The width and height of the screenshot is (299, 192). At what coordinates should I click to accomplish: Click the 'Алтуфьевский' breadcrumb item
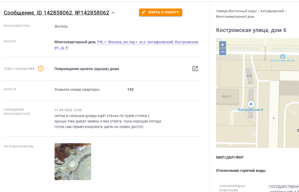[272, 11]
